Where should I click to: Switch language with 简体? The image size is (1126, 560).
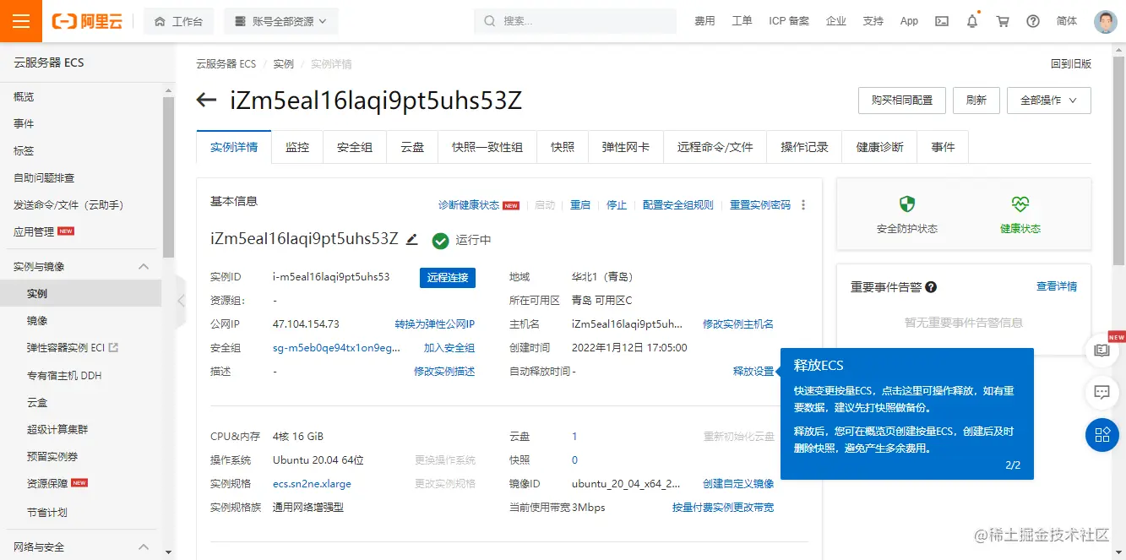coord(1067,21)
